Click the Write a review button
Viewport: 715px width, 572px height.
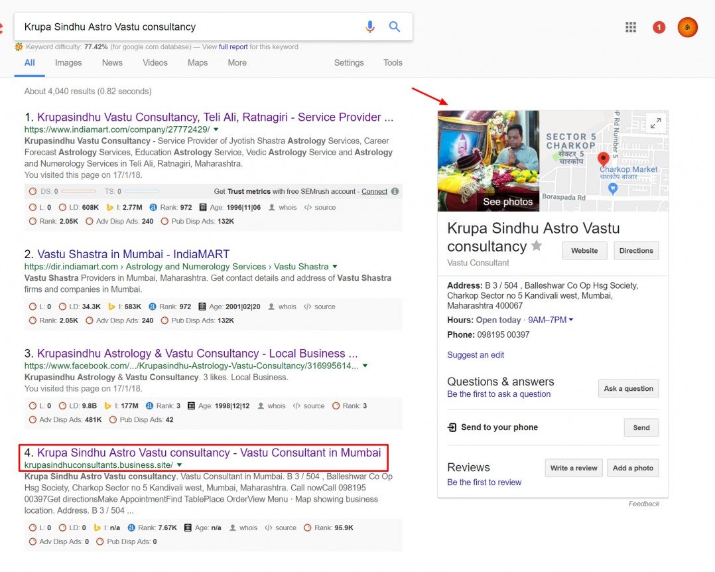tap(574, 468)
